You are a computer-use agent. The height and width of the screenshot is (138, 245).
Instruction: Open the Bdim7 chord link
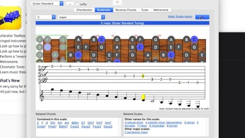(63, 127)
